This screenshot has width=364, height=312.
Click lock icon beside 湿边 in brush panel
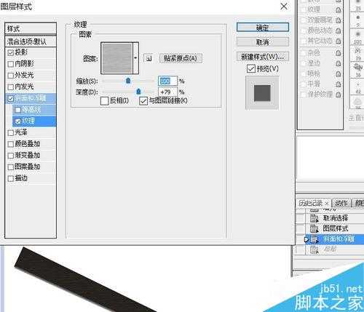[x=338, y=63]
